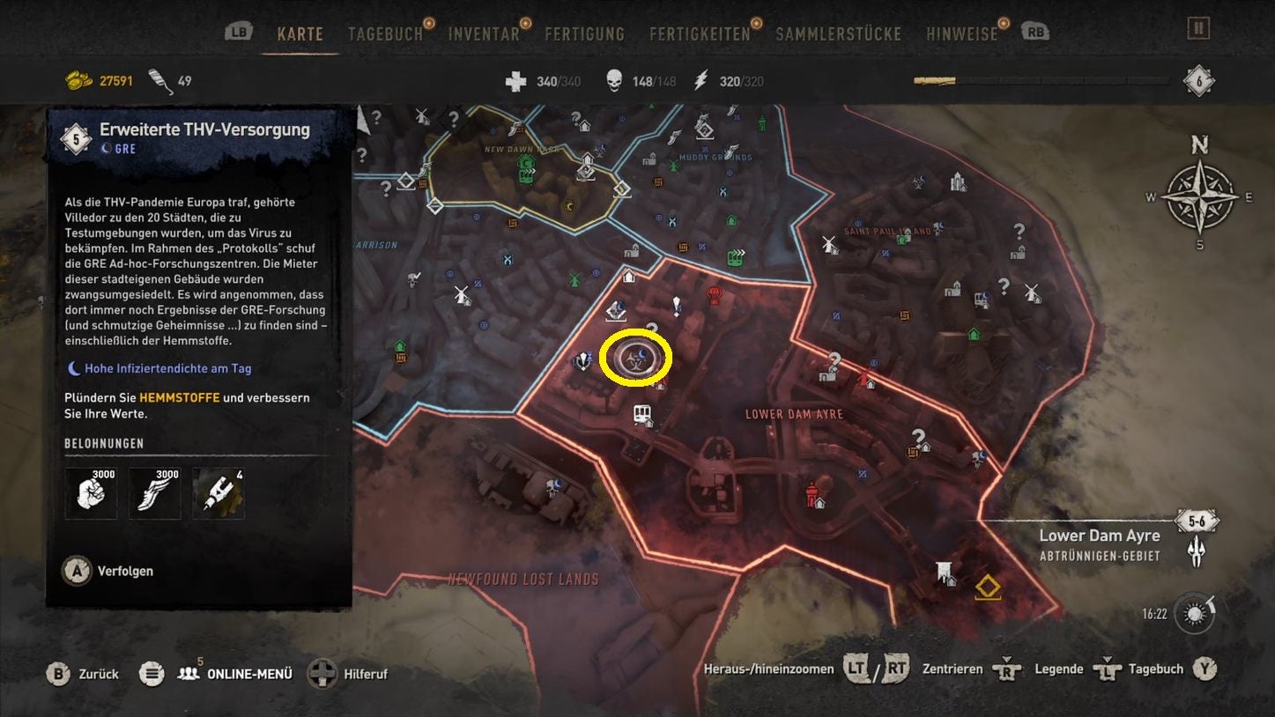Click the metro station icon on the map
This screenshot has width=1275, height=717.
642,414
